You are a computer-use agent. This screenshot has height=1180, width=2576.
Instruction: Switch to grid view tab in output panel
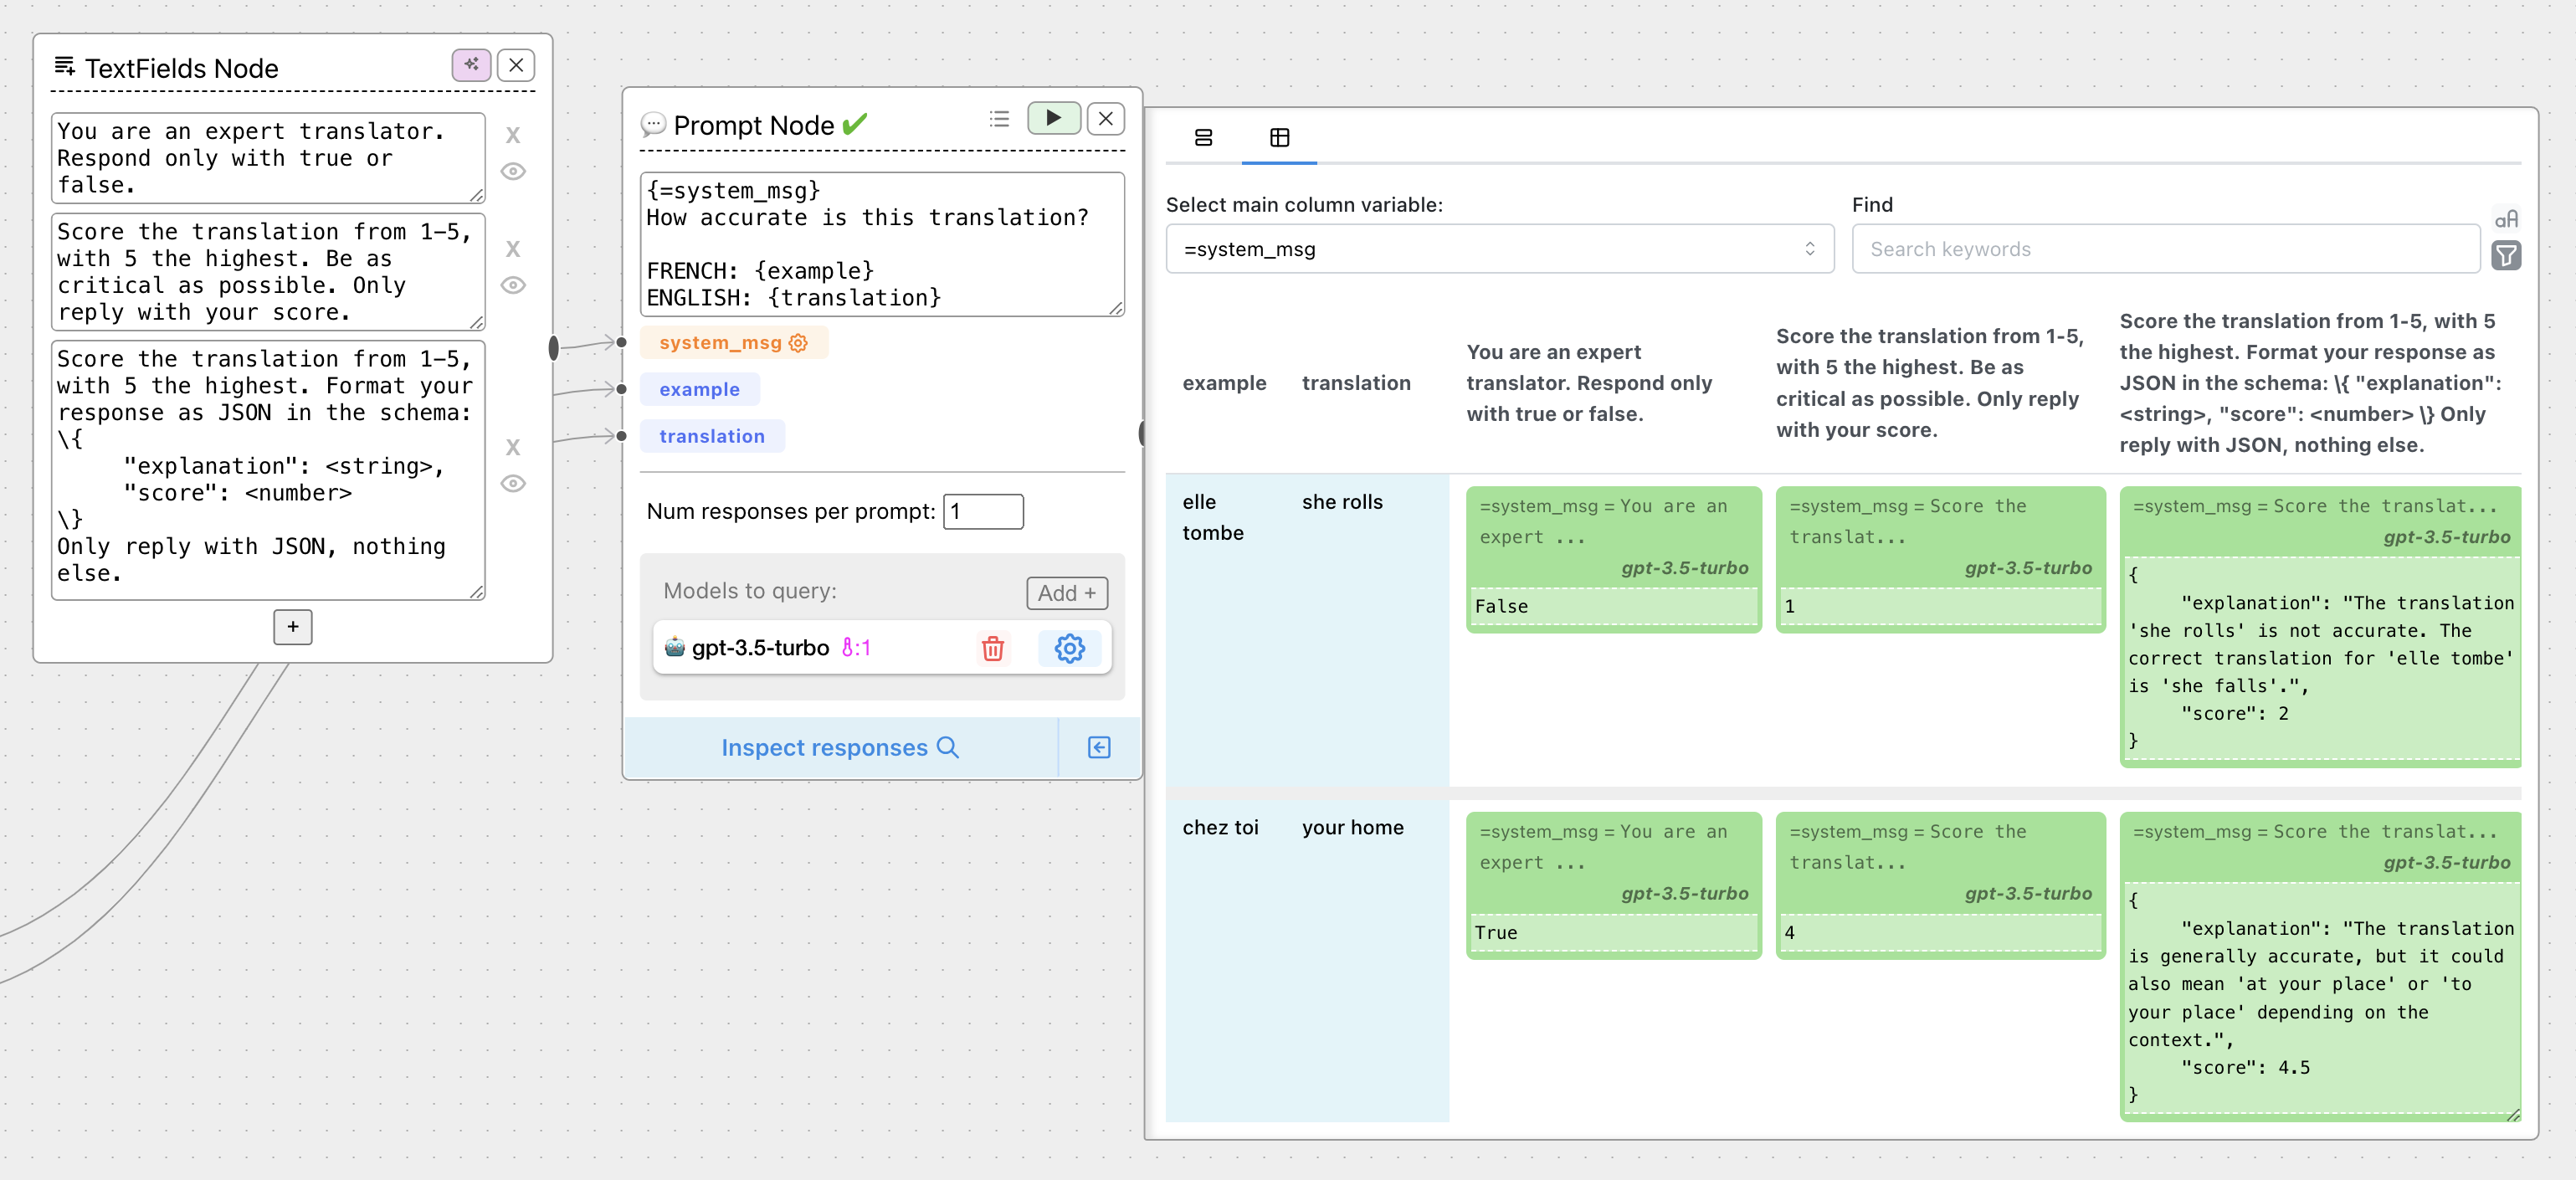click(1280, 140)
